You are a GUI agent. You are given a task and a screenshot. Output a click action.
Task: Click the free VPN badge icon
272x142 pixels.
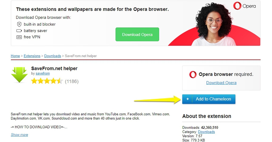click(19, 37)
